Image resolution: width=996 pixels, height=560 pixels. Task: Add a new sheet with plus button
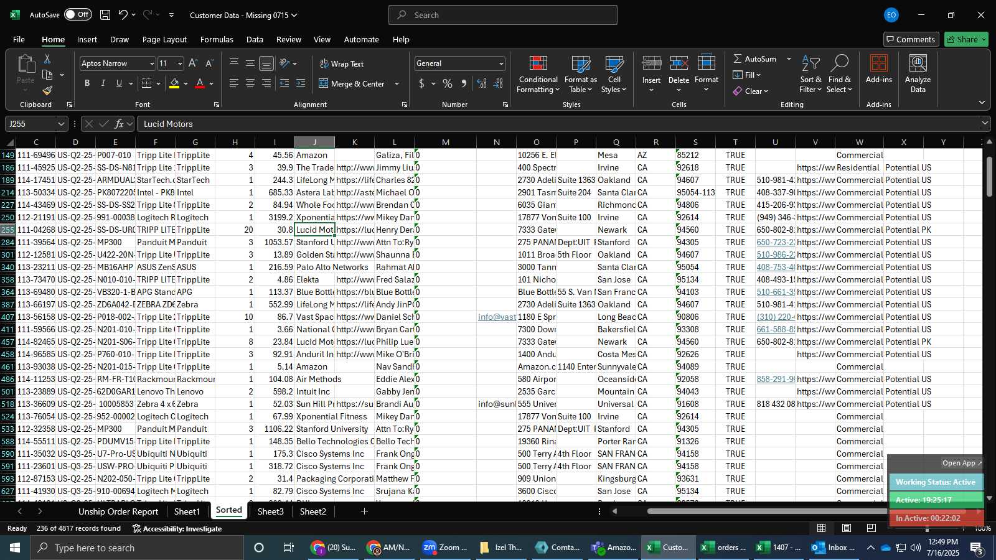364,511
